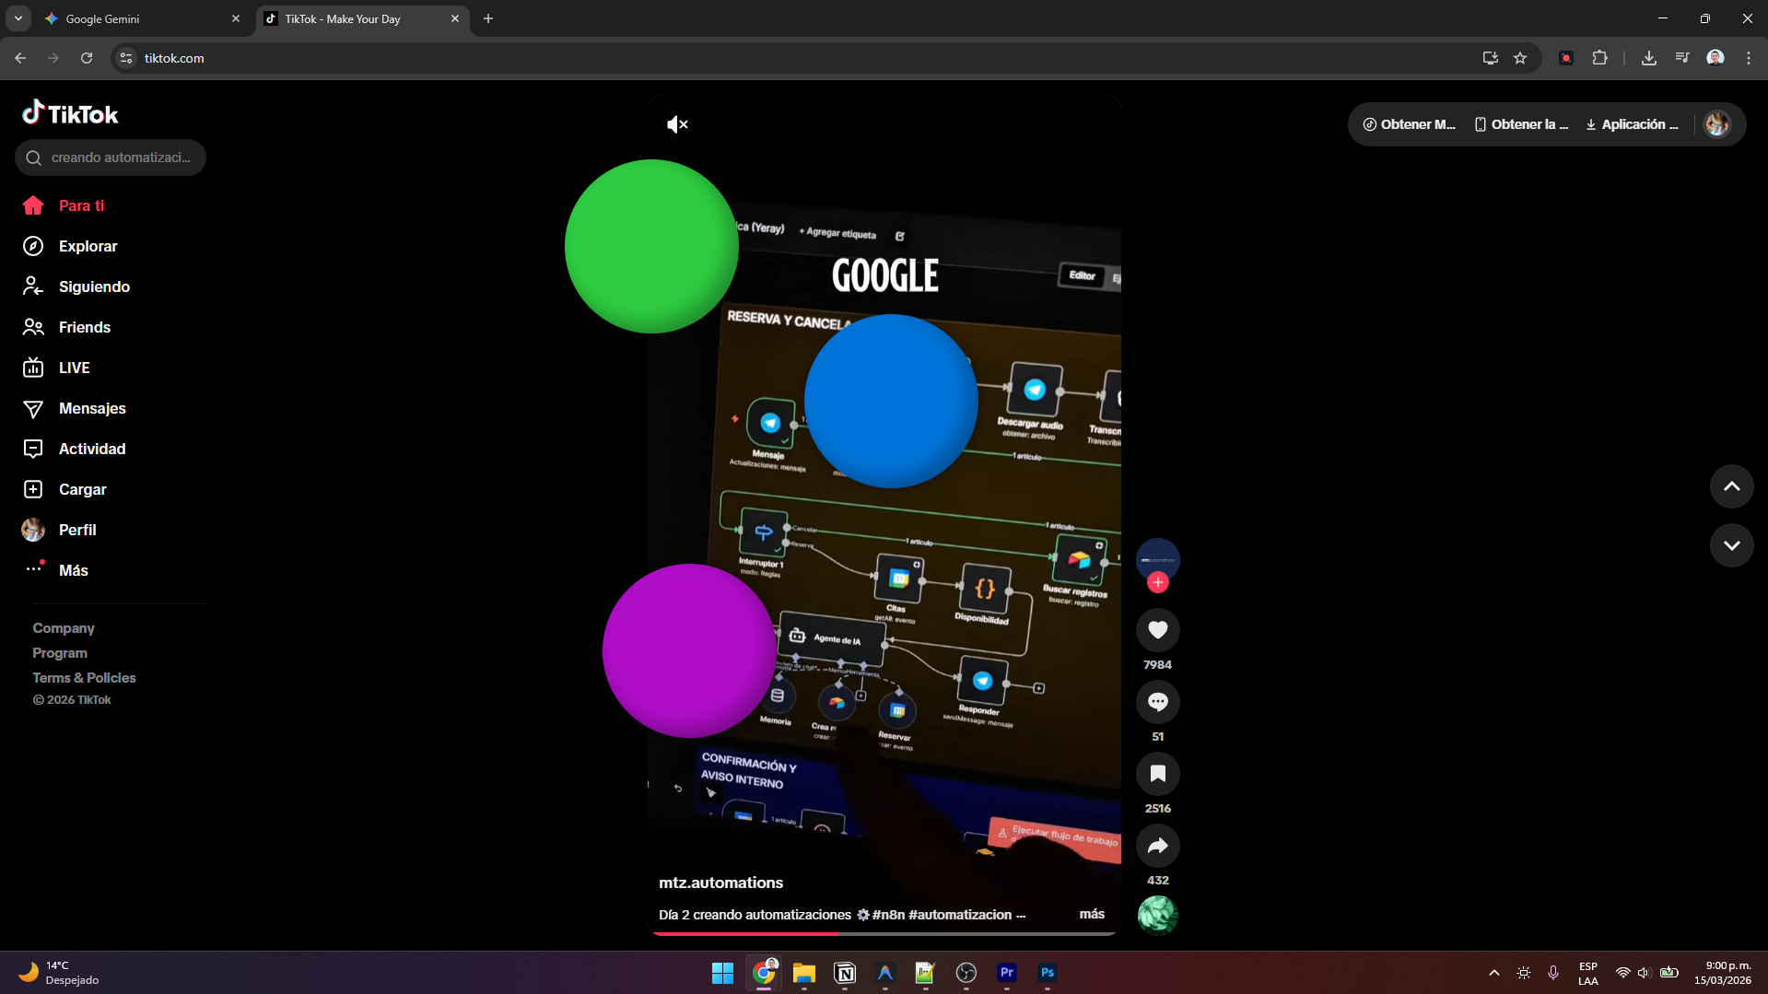This screenshot has height=994, width=1768.
Task: Open the Chrome three-dot menu
Action: point(1749,58)
